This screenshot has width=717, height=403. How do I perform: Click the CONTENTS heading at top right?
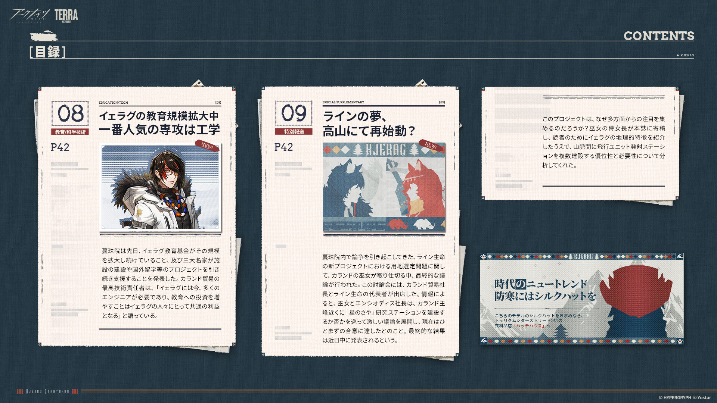coord(659,36)
